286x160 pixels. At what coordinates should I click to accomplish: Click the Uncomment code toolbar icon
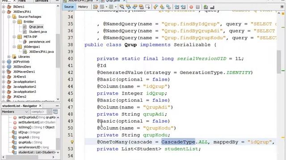(212, 7)
